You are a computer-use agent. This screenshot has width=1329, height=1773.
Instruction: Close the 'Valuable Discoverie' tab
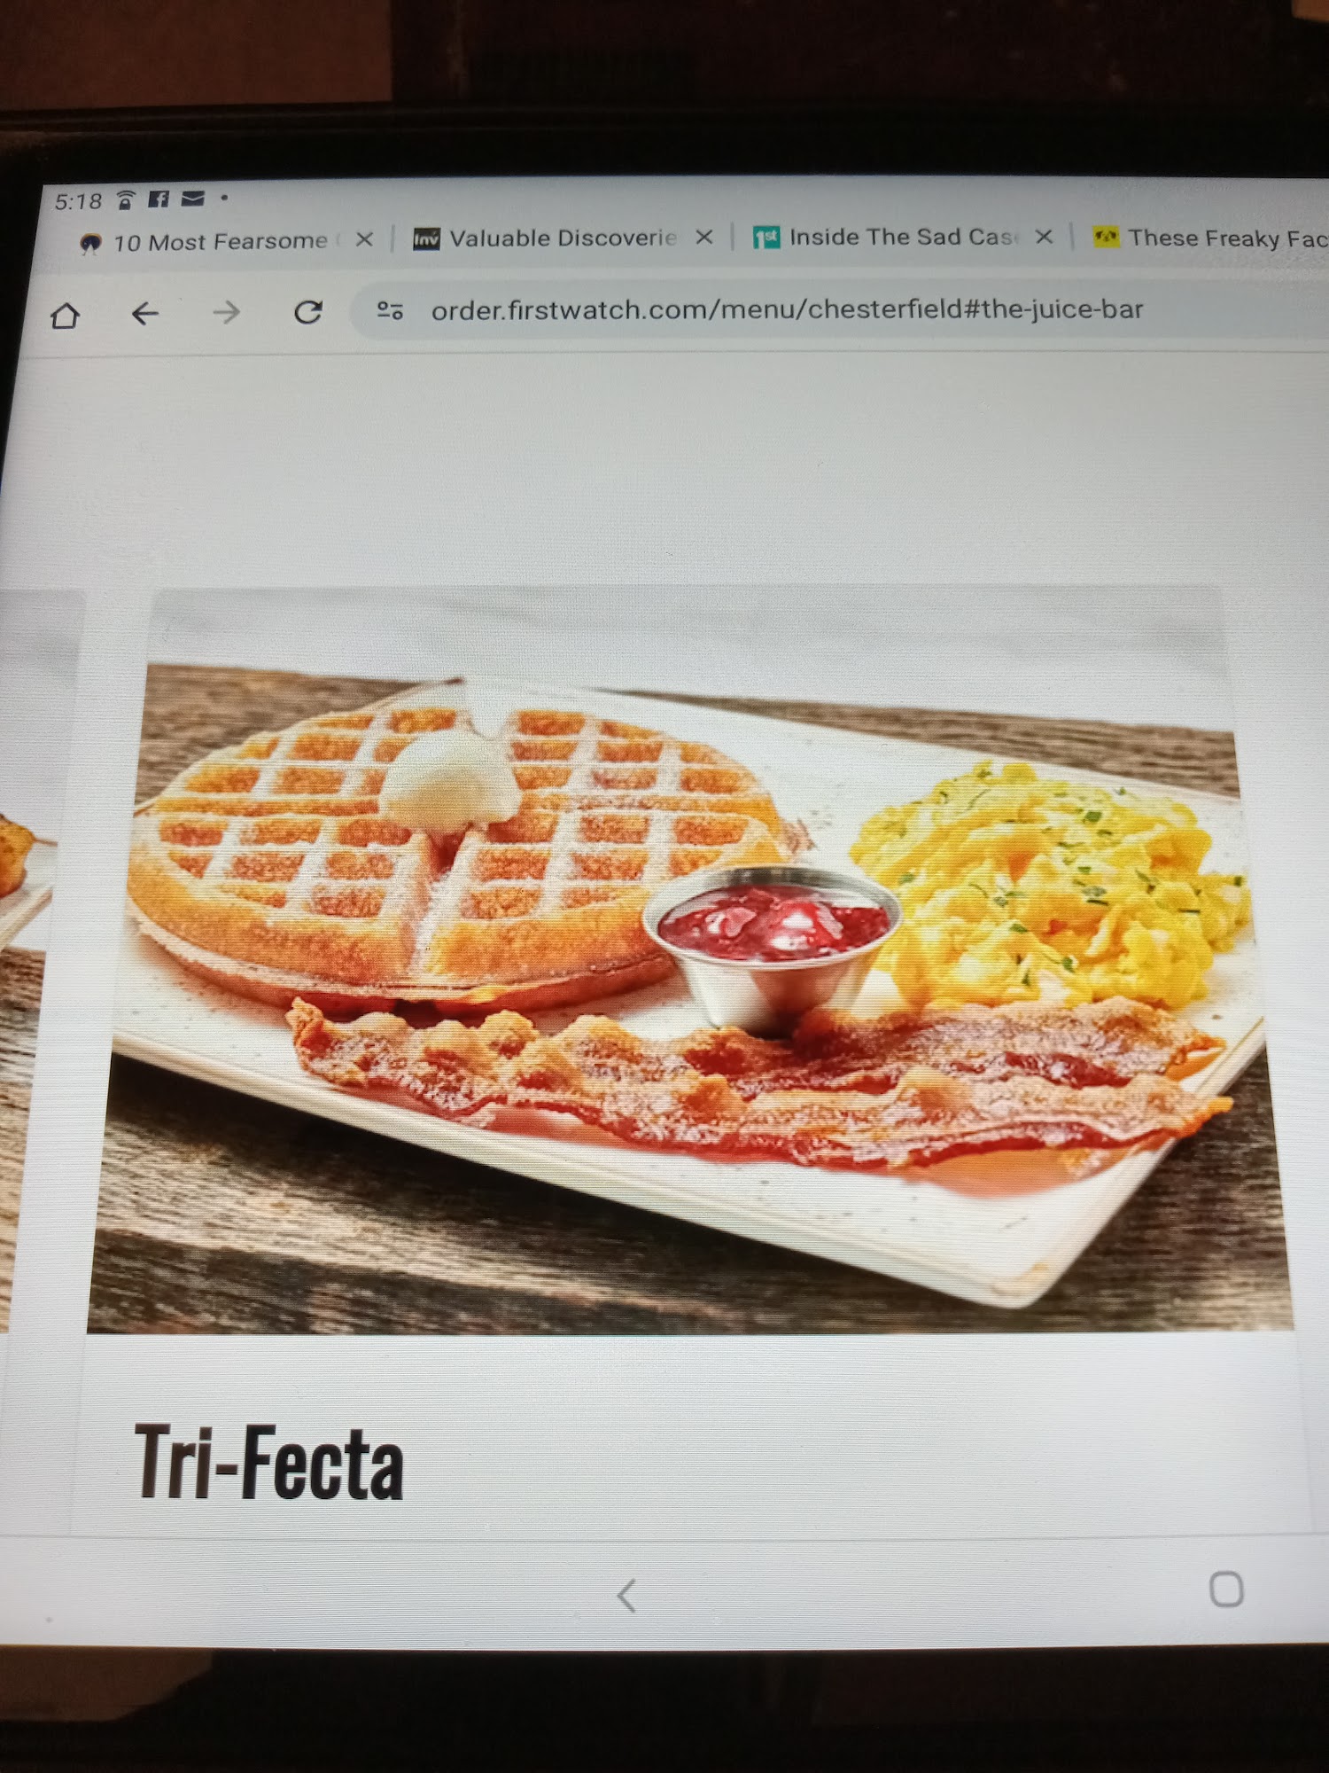coord(704,237)
